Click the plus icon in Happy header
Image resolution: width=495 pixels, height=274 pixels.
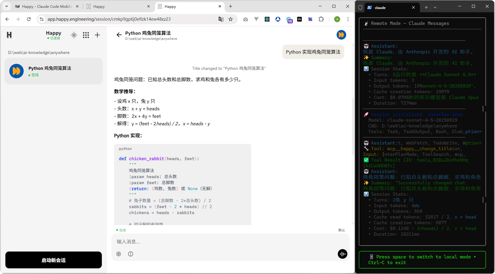pos(97,35)
